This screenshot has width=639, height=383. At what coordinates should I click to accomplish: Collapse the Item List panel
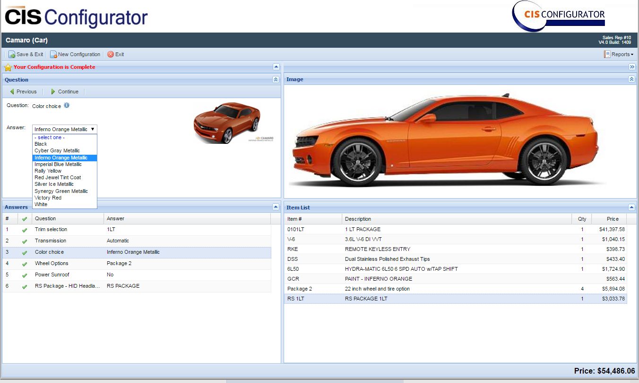click(631, 208)
